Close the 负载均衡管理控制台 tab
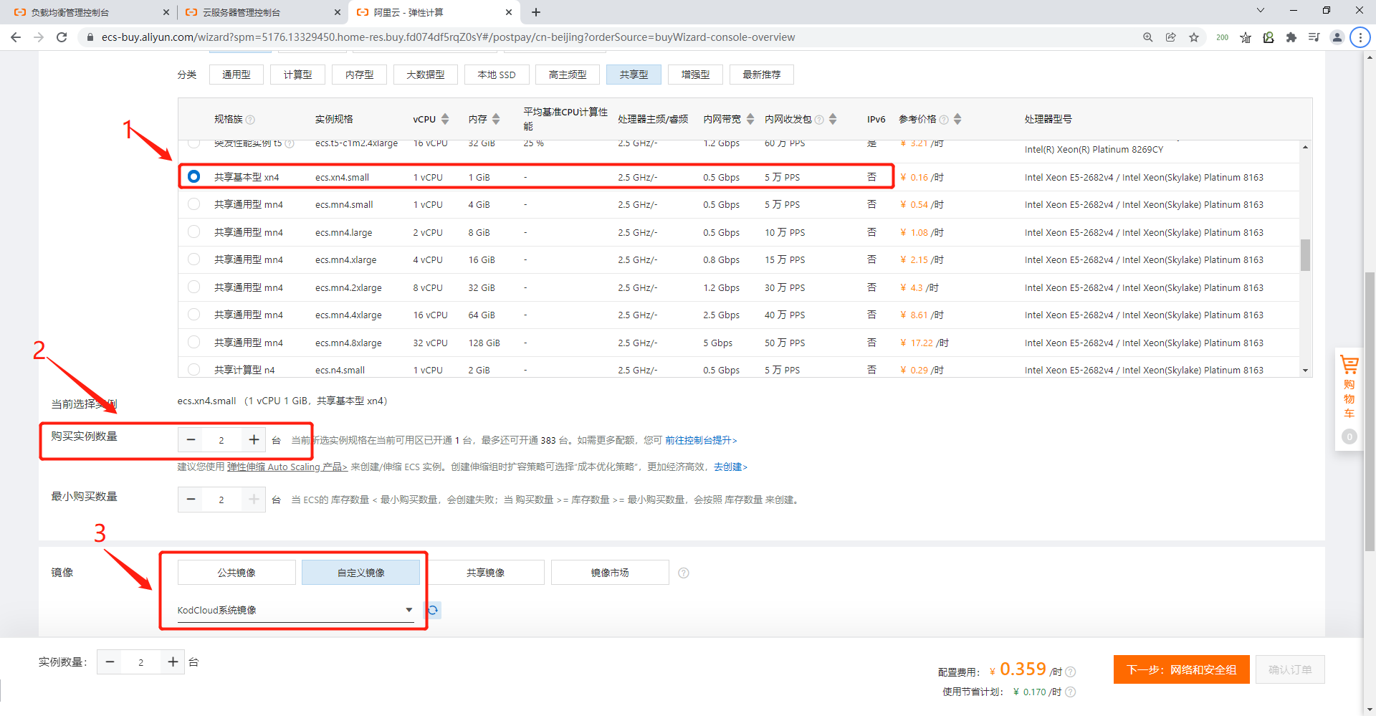This screenshot has width=1376, height=716. coord(166,12)
